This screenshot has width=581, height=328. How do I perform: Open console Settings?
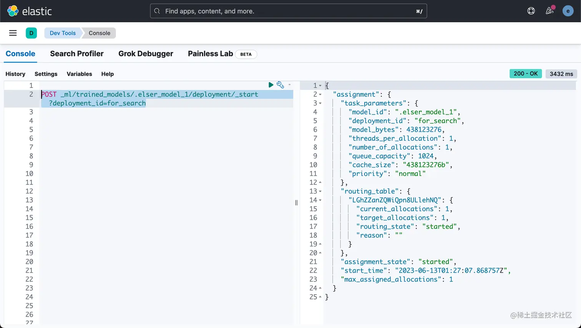click(x=46, y=74)
